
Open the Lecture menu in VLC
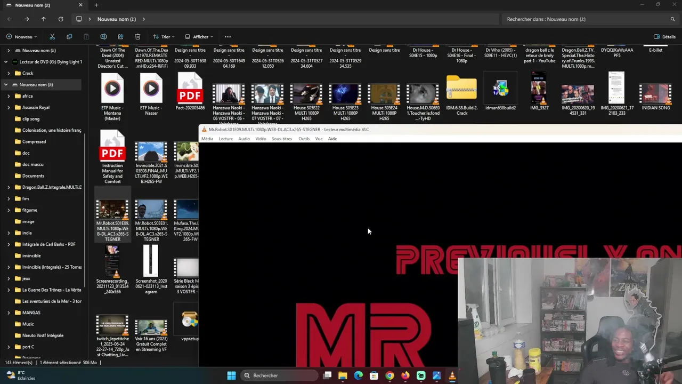click(x=226, y=139)
